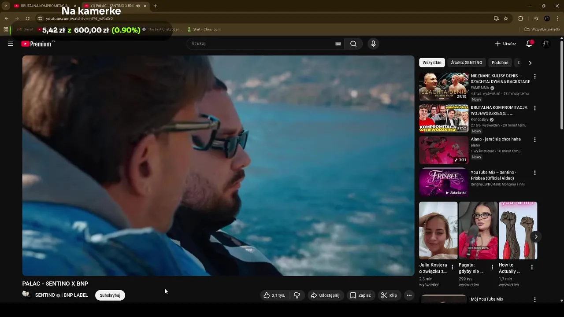Open site info icon in address bar
Viewport: 564px width, 317px height.
[x=40, y=18]
